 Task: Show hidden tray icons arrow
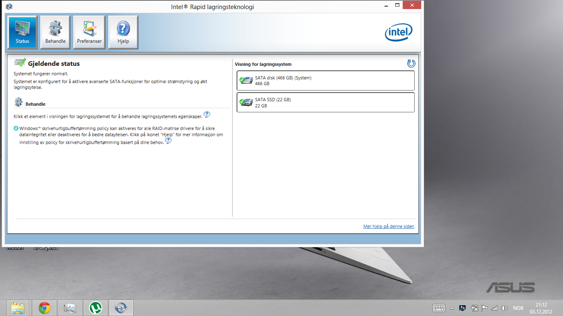[452, 308]
